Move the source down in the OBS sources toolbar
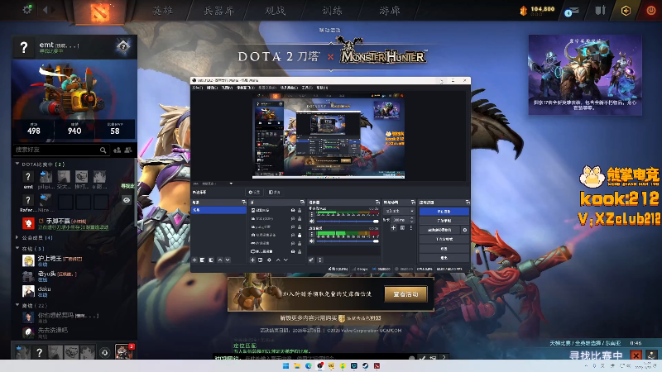662x372 pixels. (x=285, y=260)
